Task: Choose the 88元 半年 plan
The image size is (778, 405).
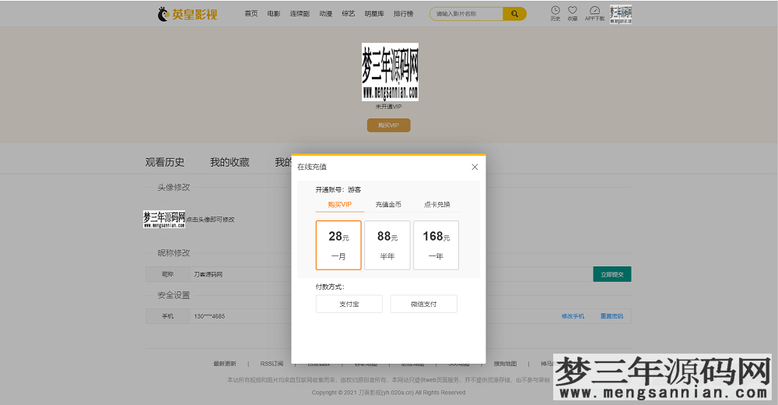Action: (x=387, y=245)
